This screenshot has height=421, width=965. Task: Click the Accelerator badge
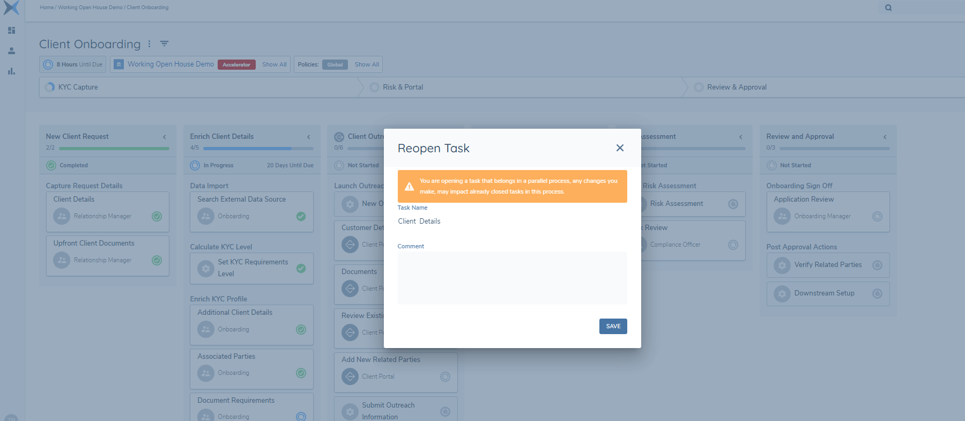236,64
